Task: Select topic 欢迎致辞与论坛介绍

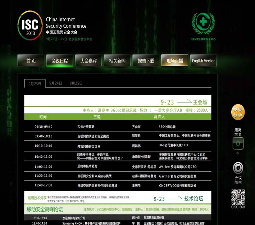Action: (74, 218)
